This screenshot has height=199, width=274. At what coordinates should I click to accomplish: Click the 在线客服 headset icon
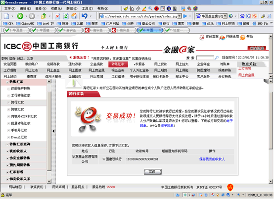[202, 37]
